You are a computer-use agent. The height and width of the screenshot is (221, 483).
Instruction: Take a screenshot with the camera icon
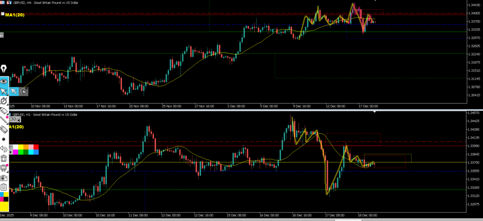pyautogui.click(x=4, y=178)
